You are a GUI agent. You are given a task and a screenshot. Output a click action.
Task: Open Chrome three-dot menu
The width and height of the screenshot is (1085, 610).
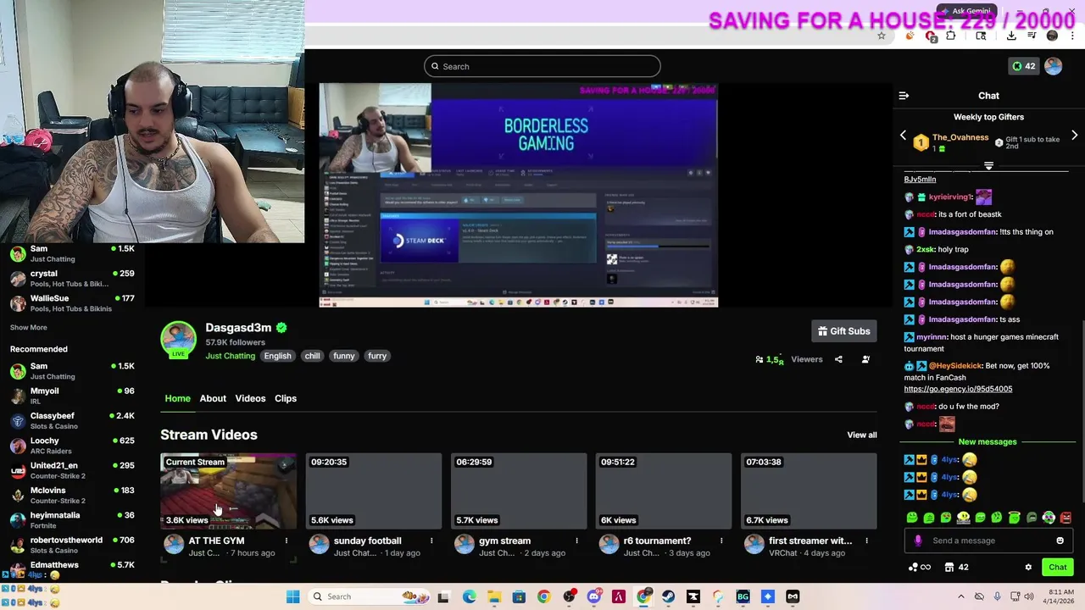pos(1072,36)
